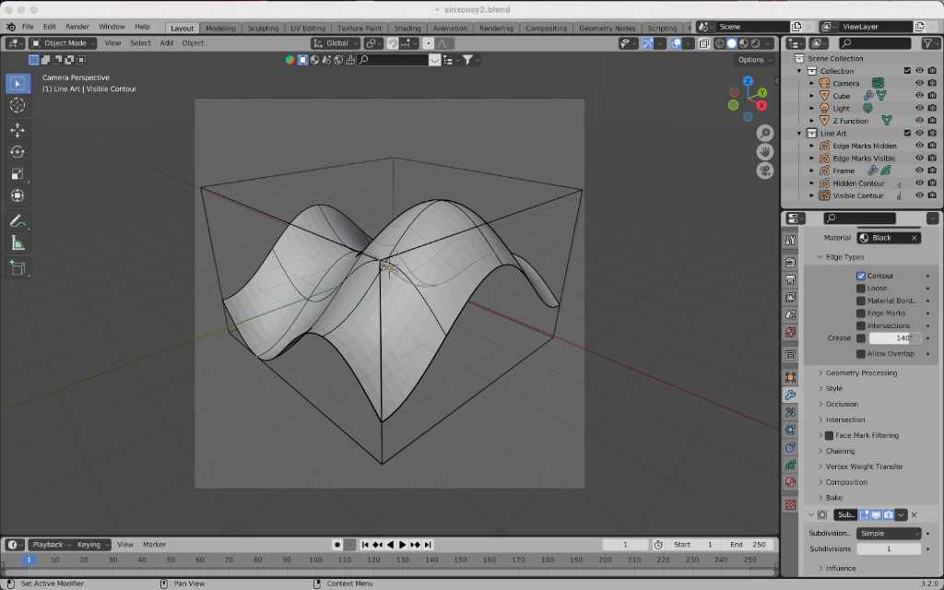Click the Cursor tool in left toolbar
This screenshot has width=944, height=590.
[18, 105]
